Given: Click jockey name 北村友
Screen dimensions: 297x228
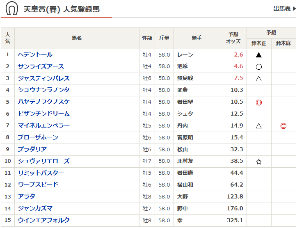Looking at the screenshot, I should [x=185, y=161].
